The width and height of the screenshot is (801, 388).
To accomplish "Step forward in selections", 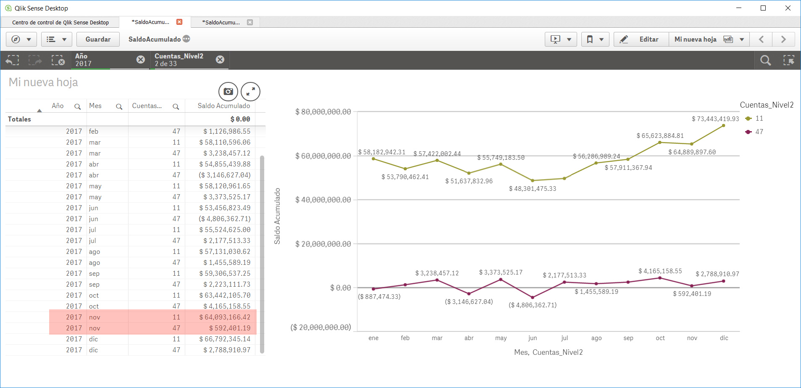I will coord(35,60).
